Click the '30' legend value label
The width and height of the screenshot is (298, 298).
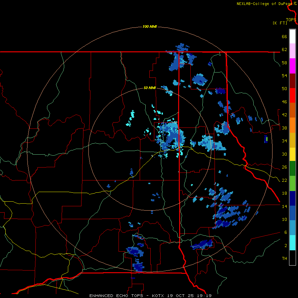(284, 154)
